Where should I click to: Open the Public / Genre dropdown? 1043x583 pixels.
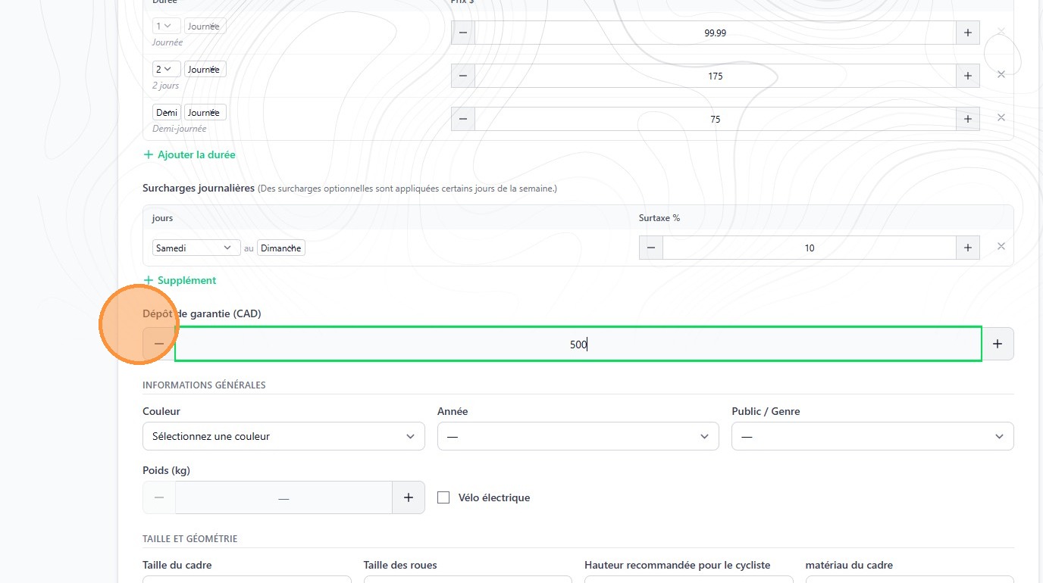coord(872,436)
